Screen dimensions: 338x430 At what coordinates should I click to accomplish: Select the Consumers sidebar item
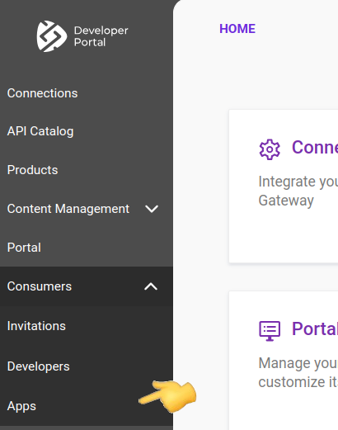[x=40, y=286]
